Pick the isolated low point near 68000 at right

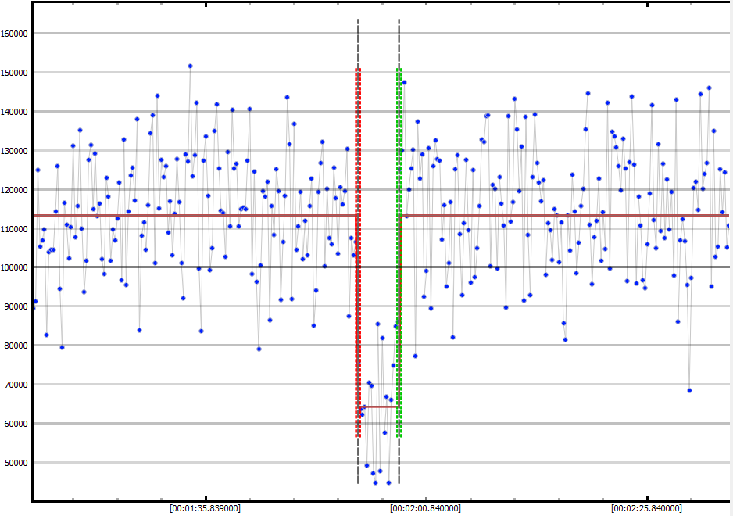689,390
